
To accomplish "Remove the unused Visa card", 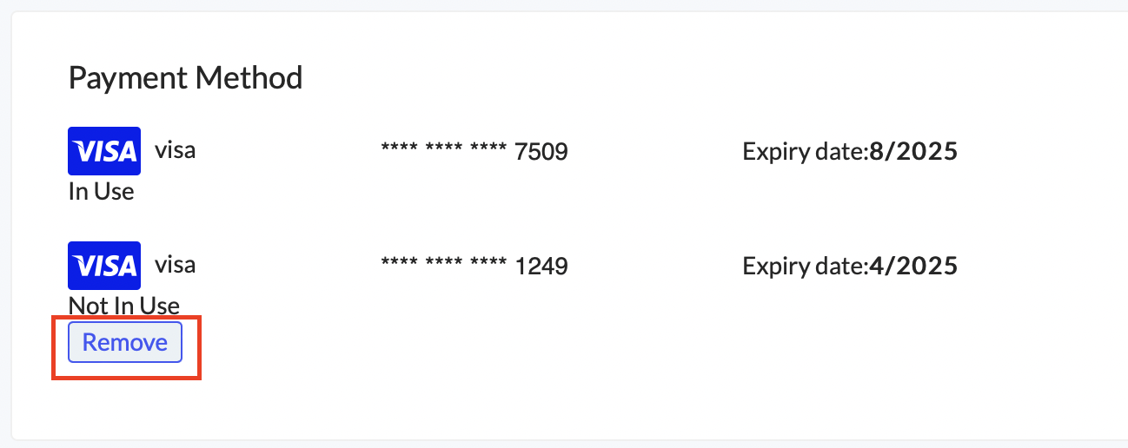I will 125,342.
